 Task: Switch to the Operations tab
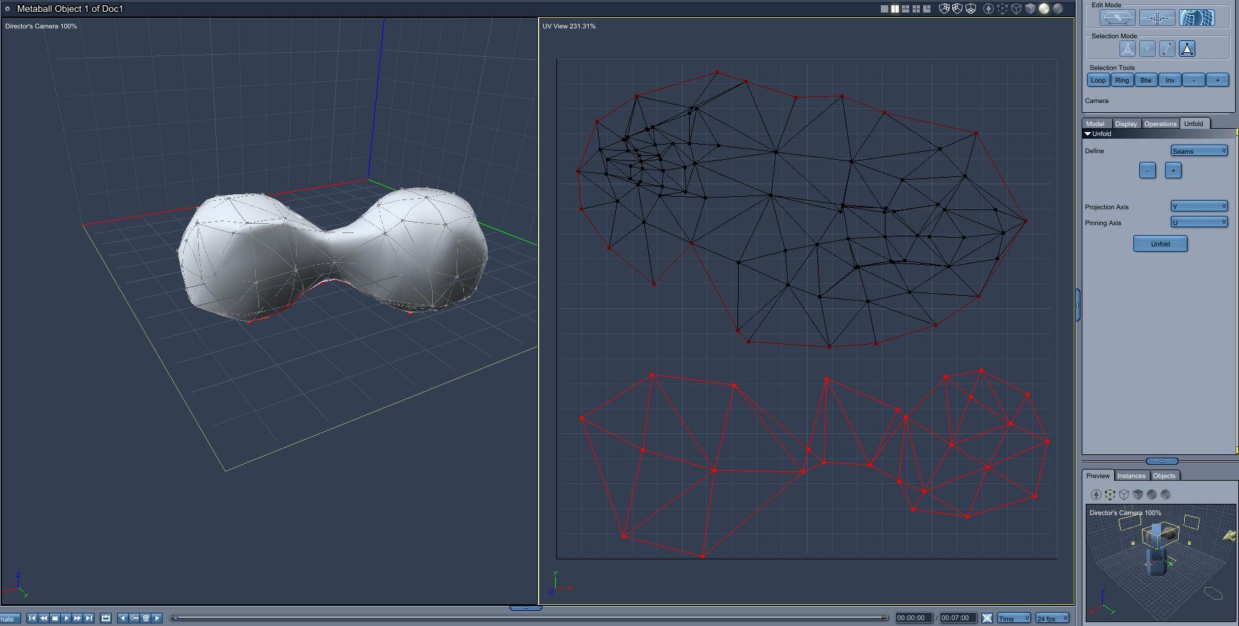pos(1160,123)
